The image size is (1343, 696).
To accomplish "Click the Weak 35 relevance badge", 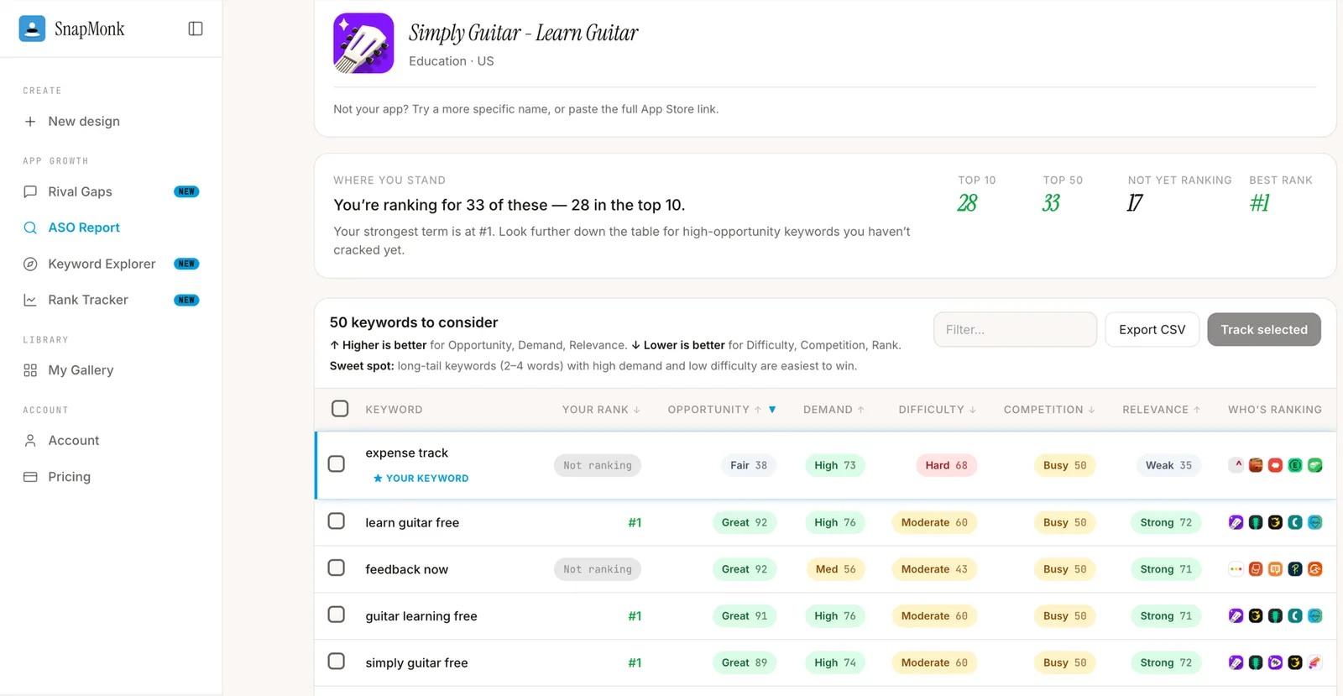I will (1168, 465).
